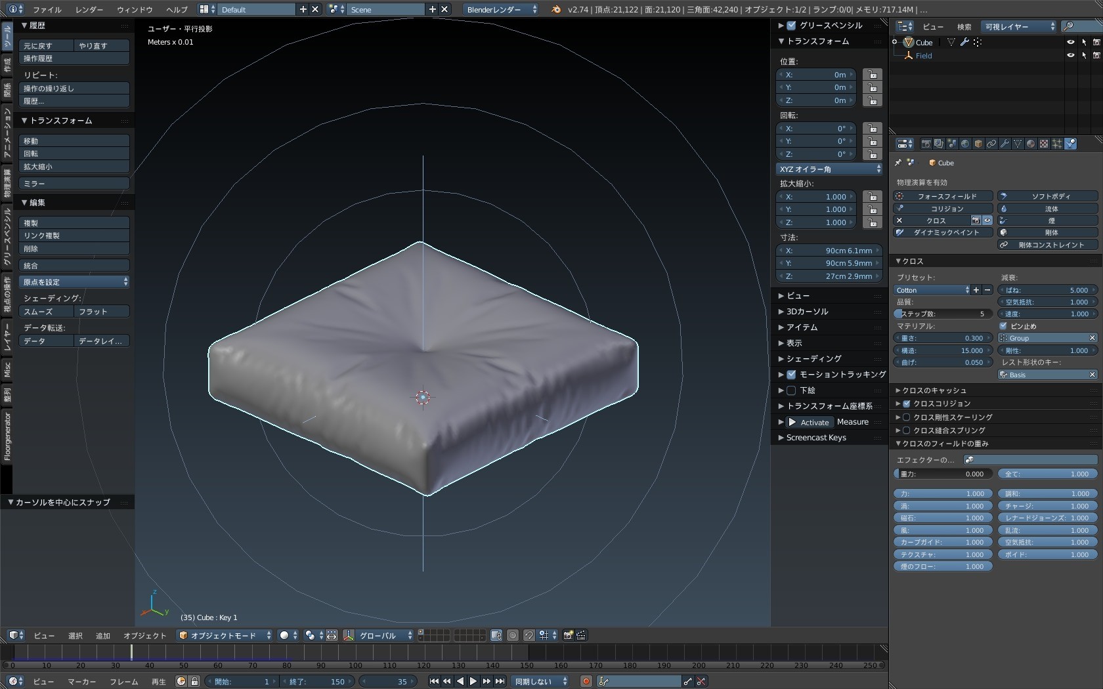Open the Texture checkerboard tab
The width and height of the screenshot is (1103, 689).
click(x=1044, y=144)
